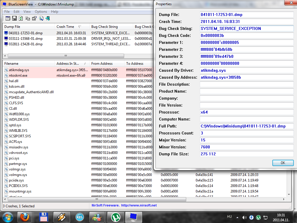The width and height of the screenshot is (297, 223).
Task: Open the File menu
Action: click(7, 12)
